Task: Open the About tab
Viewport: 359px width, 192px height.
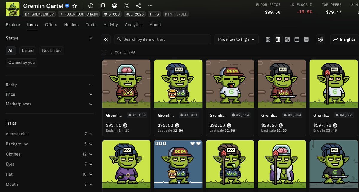Action: [x=155, y=25]
